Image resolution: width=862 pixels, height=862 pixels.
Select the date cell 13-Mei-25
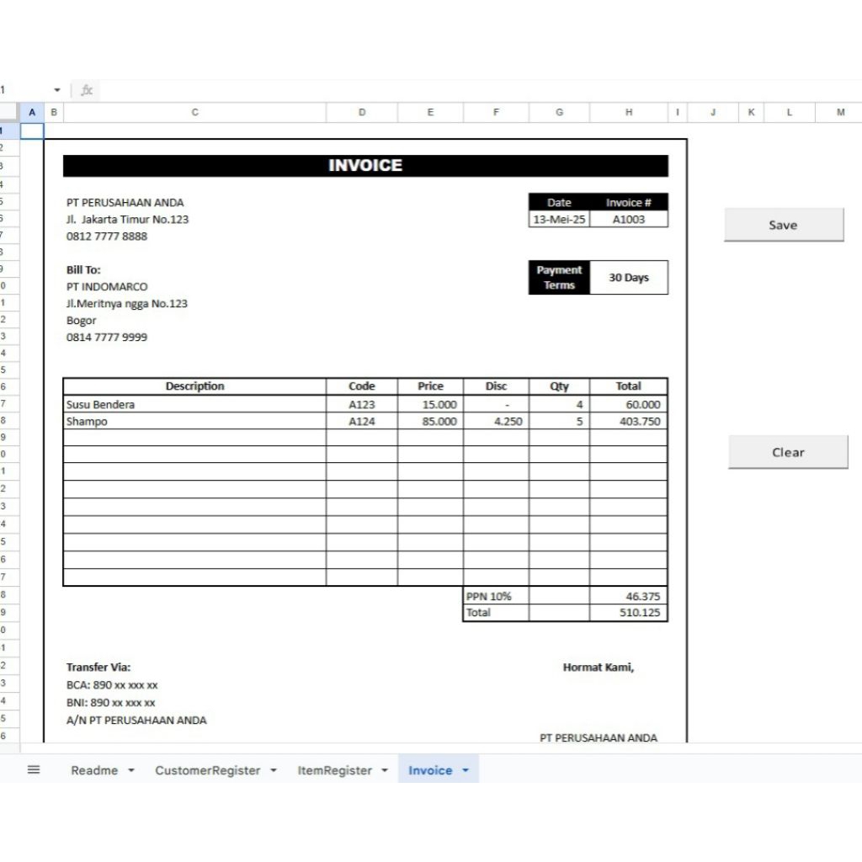tap(559, 219)
